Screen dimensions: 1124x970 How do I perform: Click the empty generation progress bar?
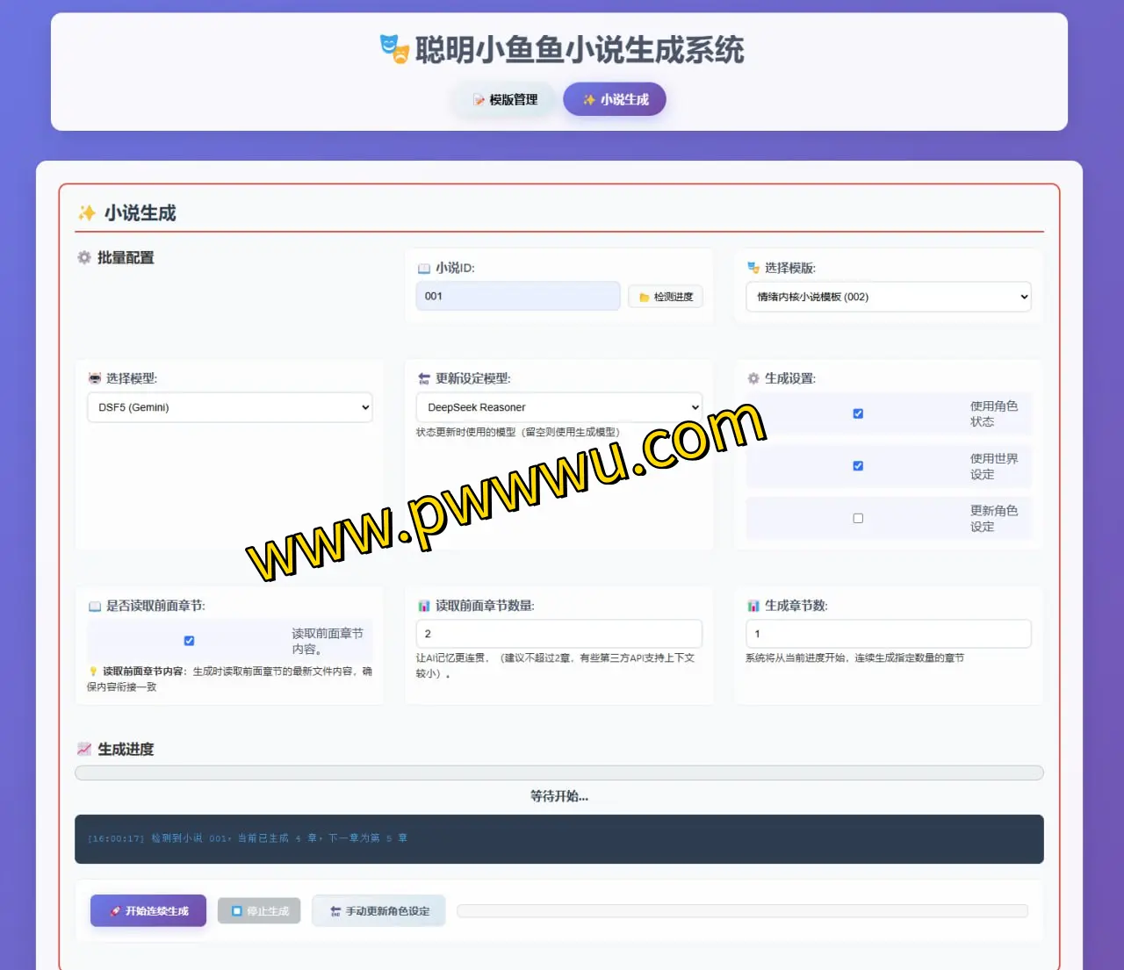coord(558,772)
